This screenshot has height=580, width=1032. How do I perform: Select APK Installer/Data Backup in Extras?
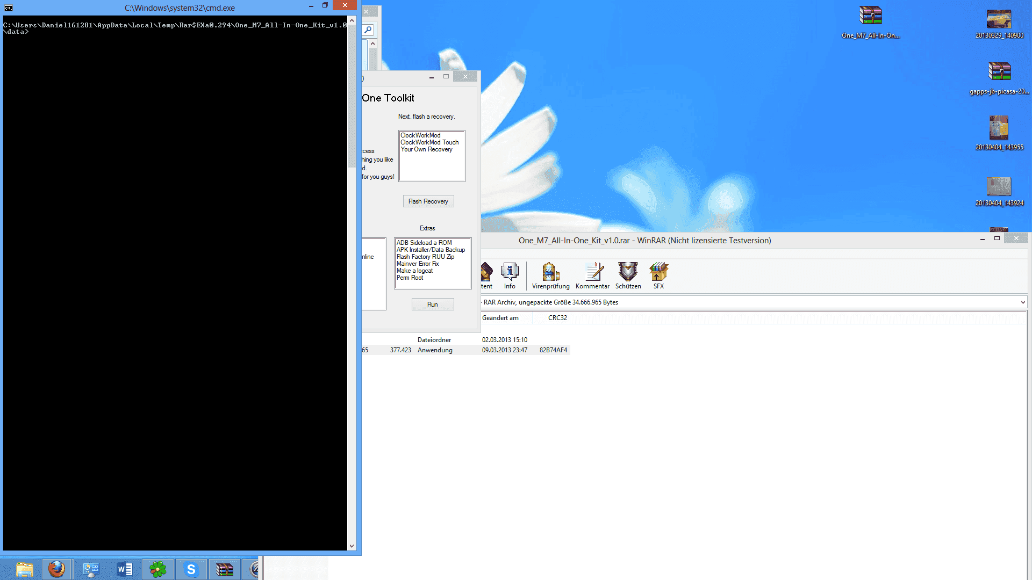coord(431,250)
